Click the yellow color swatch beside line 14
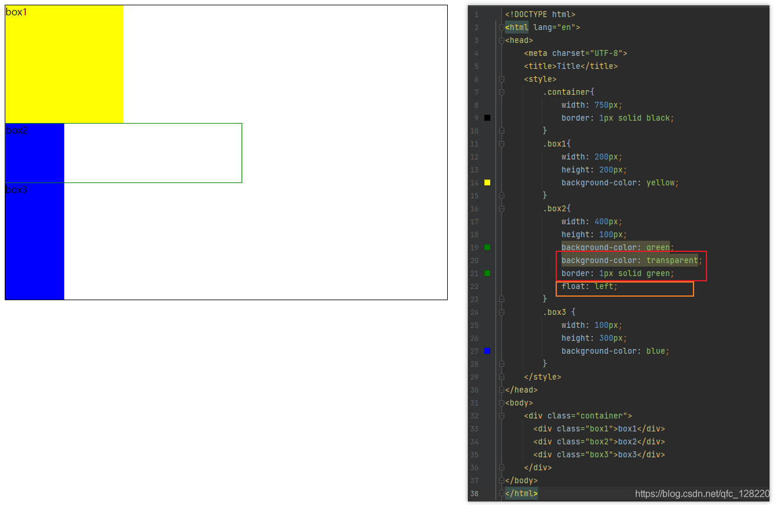This screenshot has height=505, width=776. tap(487, 182)
